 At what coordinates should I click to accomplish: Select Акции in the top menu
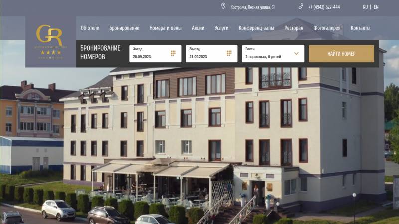198,28
